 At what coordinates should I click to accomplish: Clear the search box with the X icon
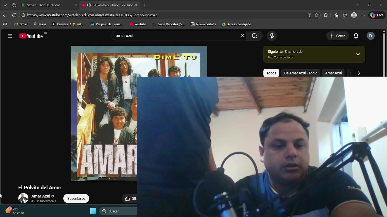pyautogui.click(x=242, y=36)
